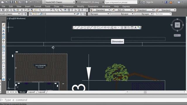Image resolution: width=187 pixels, height=105 pixels.
Task: Select the Ellipse Arc tool
Action: [108, 28]
